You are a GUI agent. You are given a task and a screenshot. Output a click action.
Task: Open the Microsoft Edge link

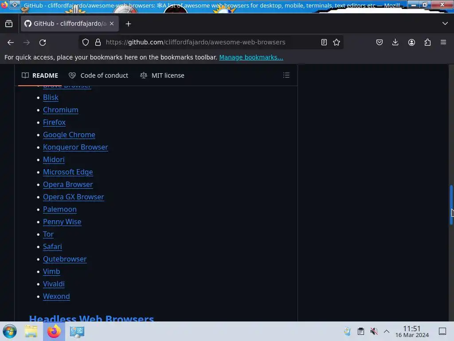68,172
